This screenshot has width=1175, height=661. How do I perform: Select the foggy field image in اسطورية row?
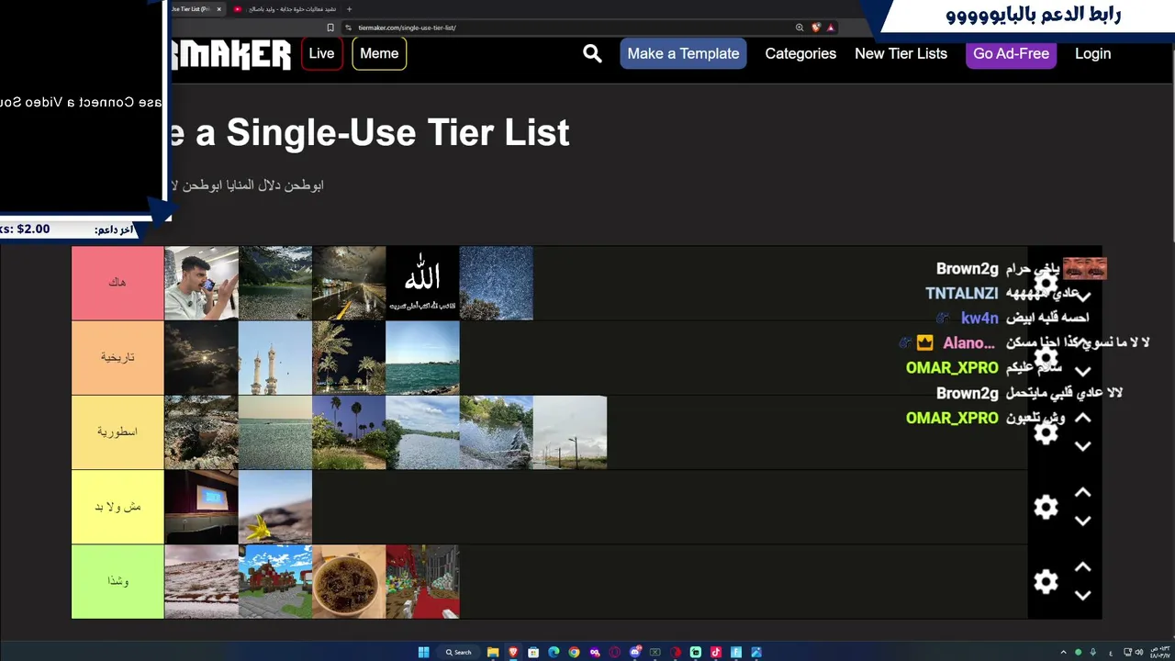(570, 431)
